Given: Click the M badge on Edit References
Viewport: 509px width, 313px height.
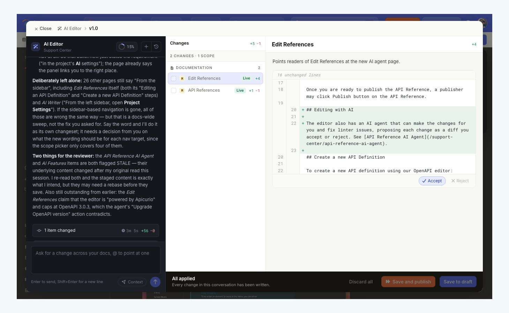Looking at the screenshot, I should point(182,78).
